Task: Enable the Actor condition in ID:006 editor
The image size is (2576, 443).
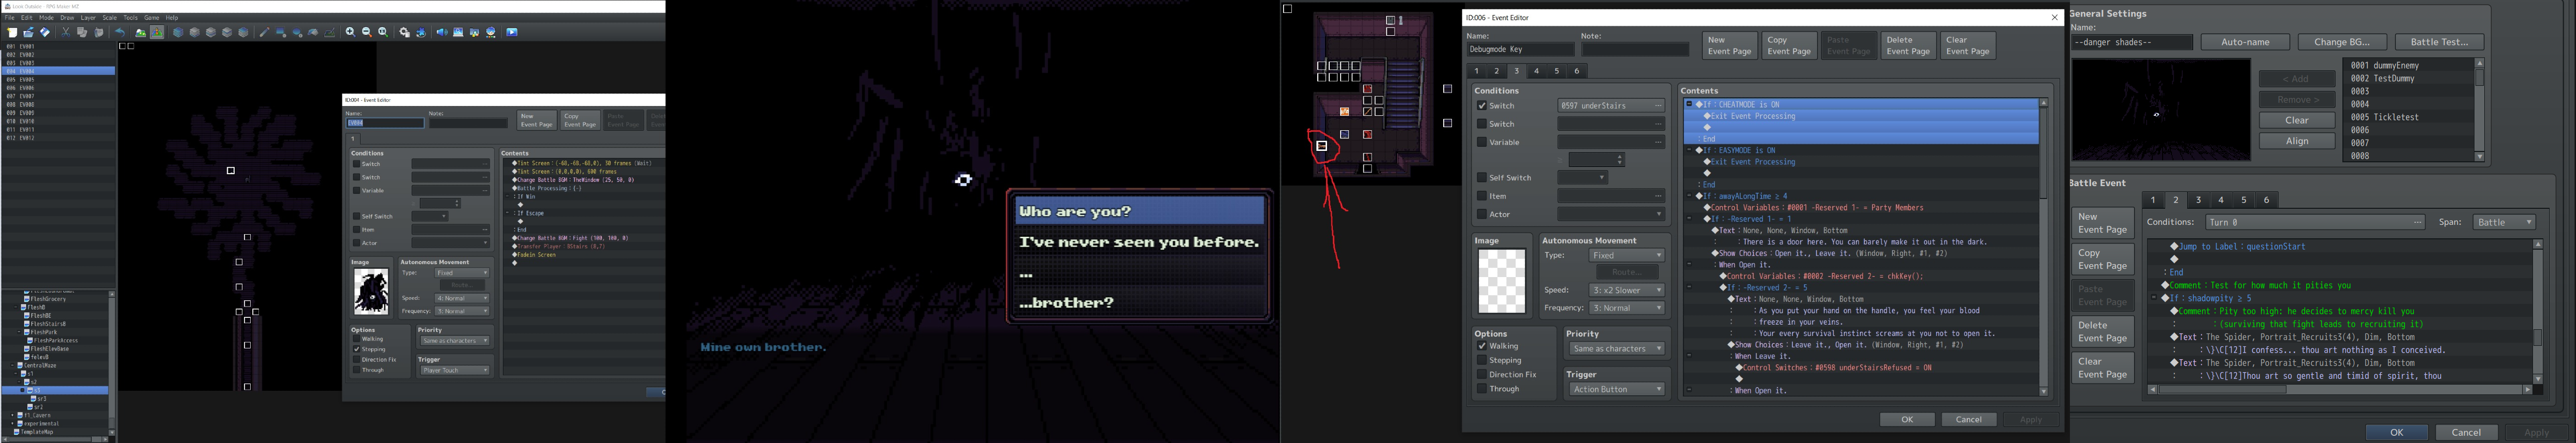Action: click(x=1481, y=213)
